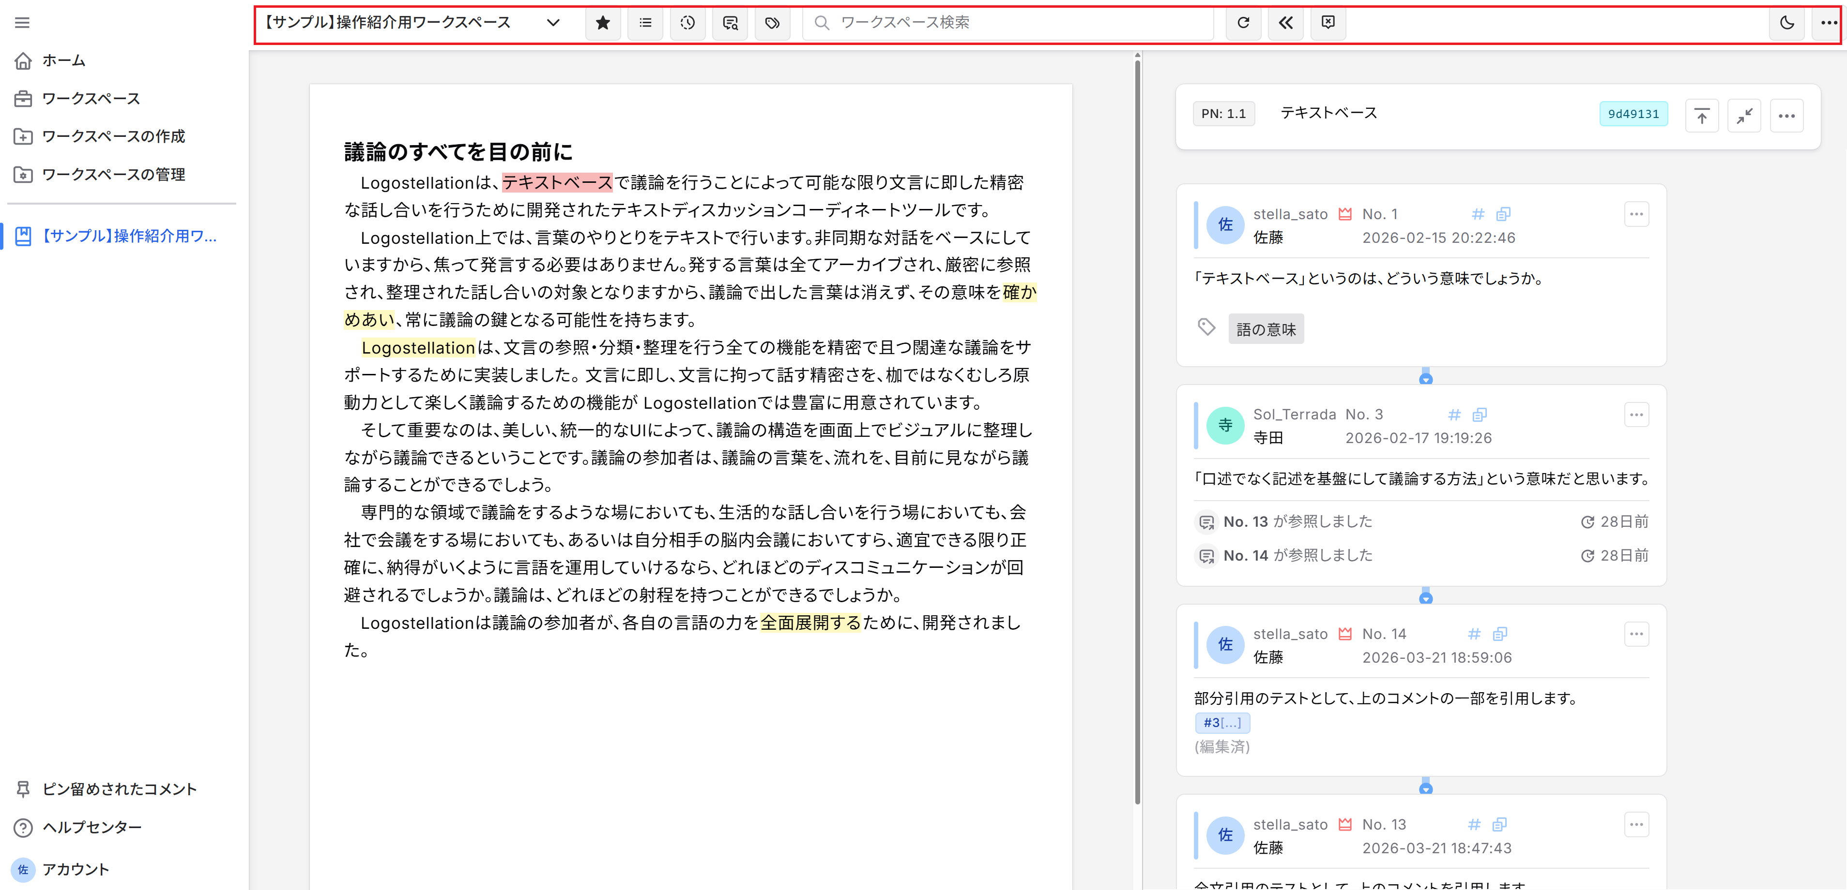Click the boxed-arrow icon right of the double chevron
Viewport: 1847px width, 890px height.
coord(1328,23)
